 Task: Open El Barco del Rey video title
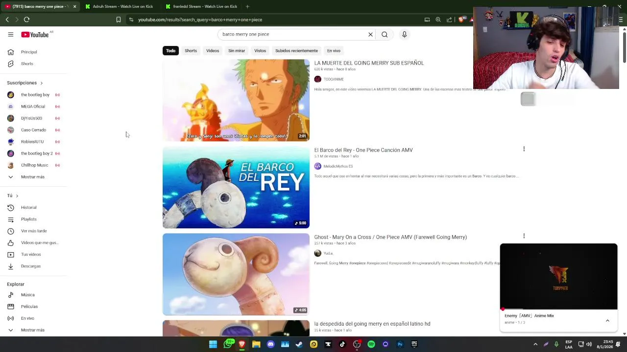click(363, 150)
